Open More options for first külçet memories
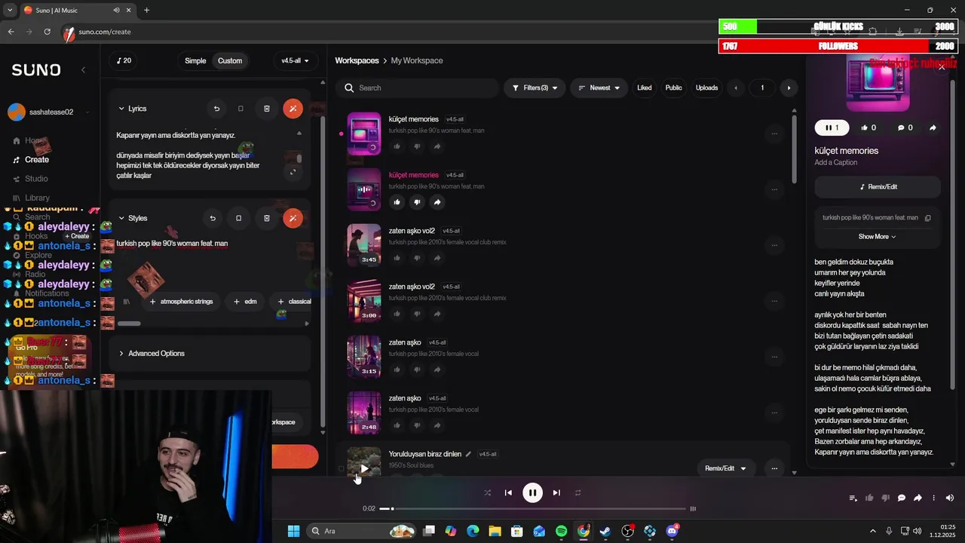The image size is (965, 543). coord(774,134)
